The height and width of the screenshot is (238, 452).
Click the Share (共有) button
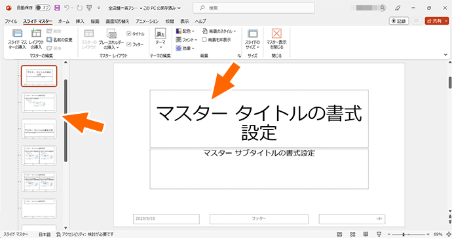click(x=434, y=21)
